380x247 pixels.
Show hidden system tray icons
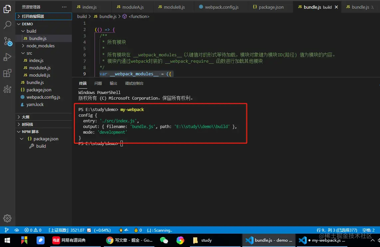click(372, 240)
